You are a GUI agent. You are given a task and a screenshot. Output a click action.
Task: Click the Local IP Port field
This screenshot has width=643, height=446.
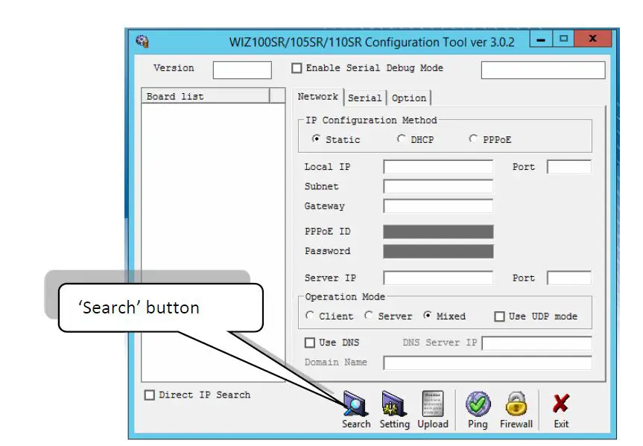click(569, 167)
